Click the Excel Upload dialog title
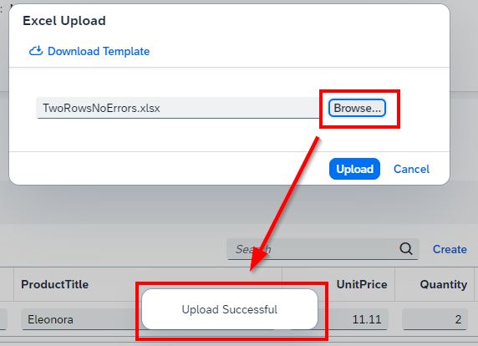 [64, 21]
